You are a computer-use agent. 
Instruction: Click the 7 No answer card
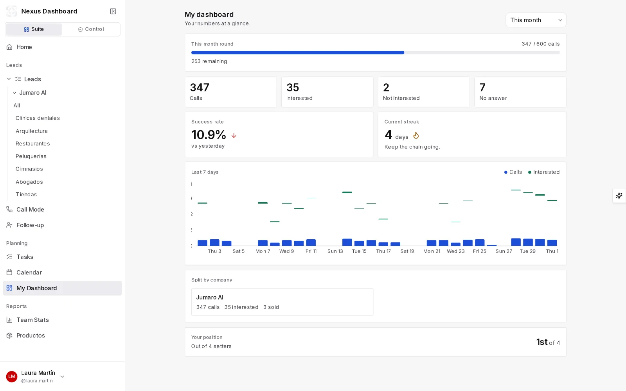pyautogui.click(x=520, y=92)
